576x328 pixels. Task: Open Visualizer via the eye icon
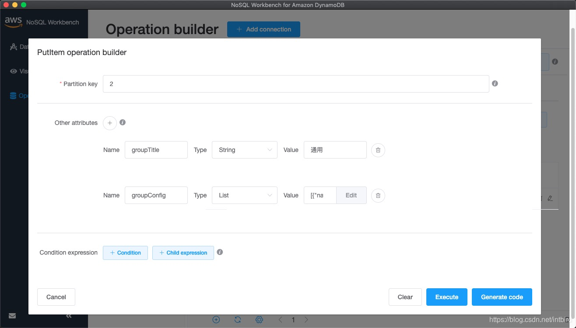tap(14, 71)
